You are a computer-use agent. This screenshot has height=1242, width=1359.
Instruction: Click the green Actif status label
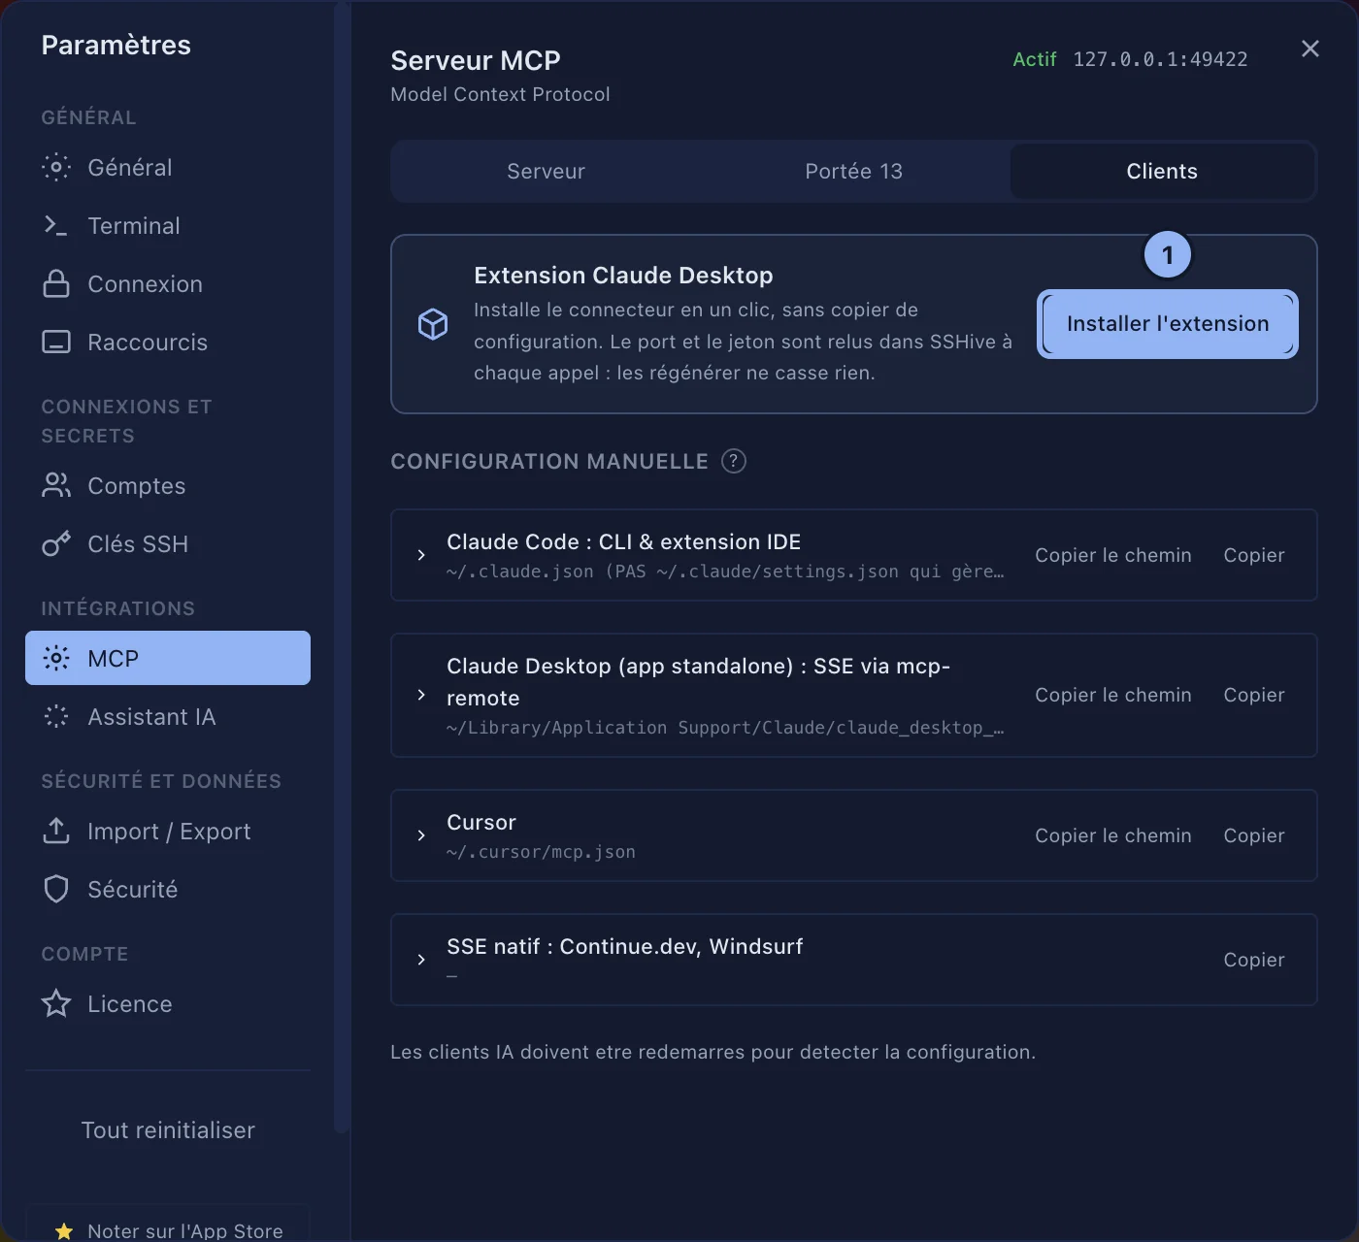pyautogui.click(x=1034, y=59)
